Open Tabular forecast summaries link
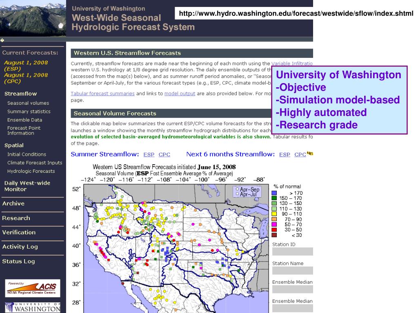The width and height of the screenshot is (418, 313). (x=102, y=93)
